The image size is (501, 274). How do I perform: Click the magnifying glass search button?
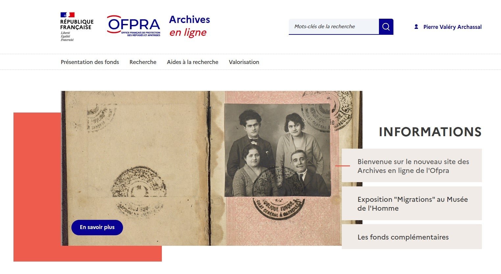click(386, 27)
